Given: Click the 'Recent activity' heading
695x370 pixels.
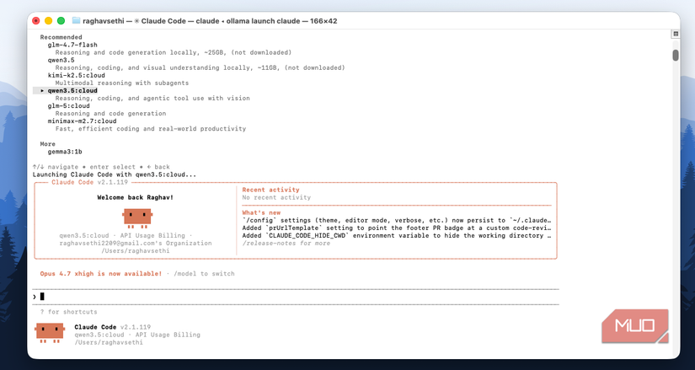Looking at the screenshot, I should [270, 190].
